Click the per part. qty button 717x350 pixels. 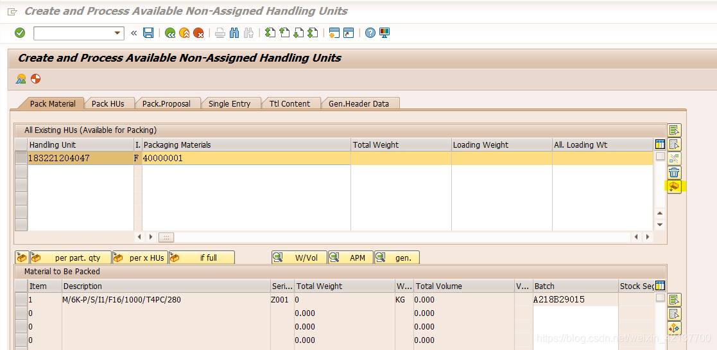tap(71, 258)
